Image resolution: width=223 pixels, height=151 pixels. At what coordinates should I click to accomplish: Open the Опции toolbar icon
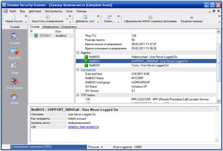click(x=109, y=17)
